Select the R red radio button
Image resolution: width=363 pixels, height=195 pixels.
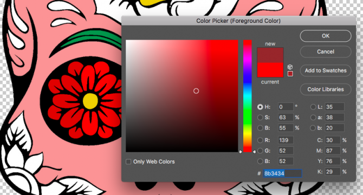tap(260, 140)
